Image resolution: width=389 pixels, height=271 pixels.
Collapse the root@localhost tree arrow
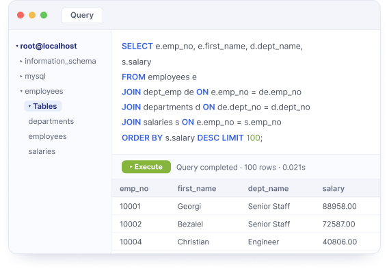17,46
